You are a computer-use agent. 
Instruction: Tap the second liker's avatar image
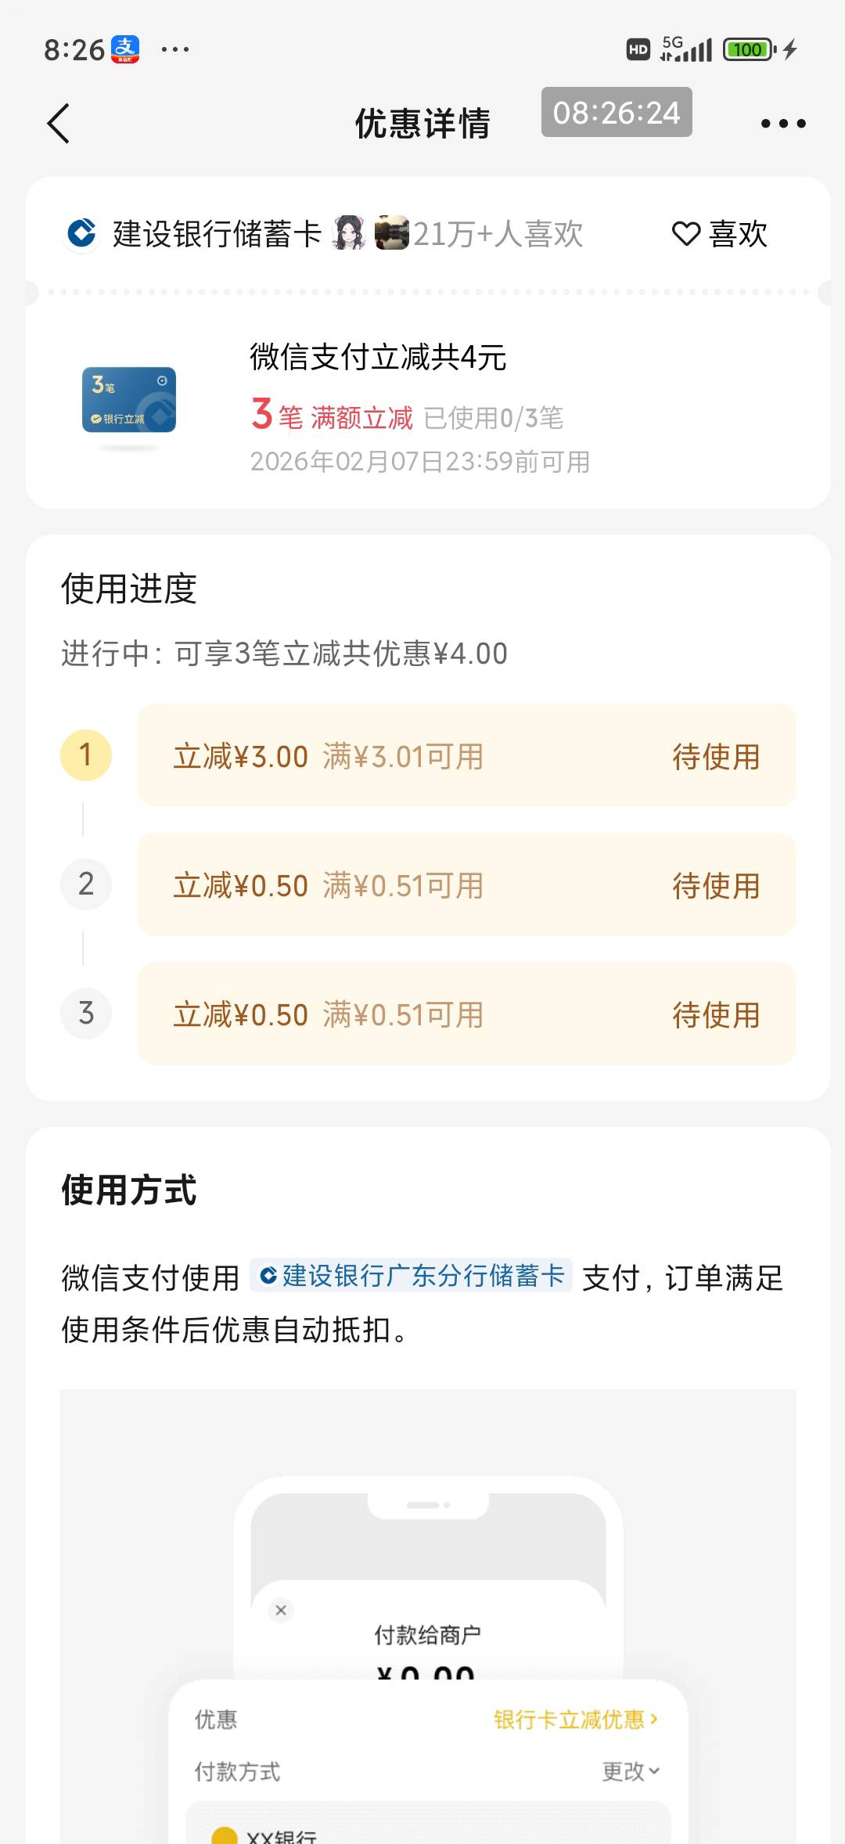coord(391,233)
